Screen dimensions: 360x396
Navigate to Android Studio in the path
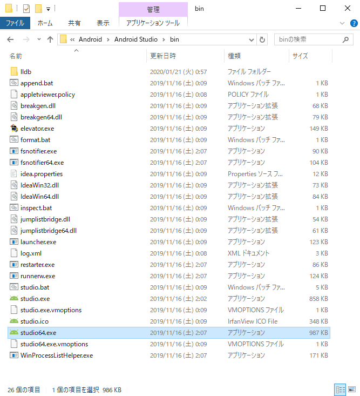coord(135,39)
